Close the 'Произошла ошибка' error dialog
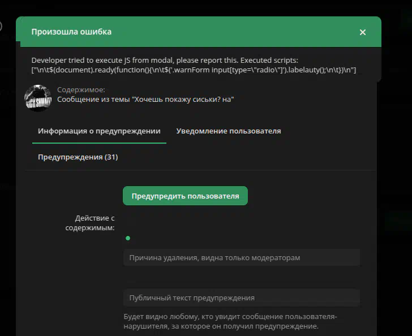The height and width of the screenshot is (336, 412). [363, 32]
